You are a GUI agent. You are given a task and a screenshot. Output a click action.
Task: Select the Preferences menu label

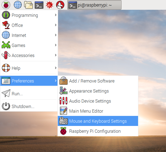coord(23,81)
